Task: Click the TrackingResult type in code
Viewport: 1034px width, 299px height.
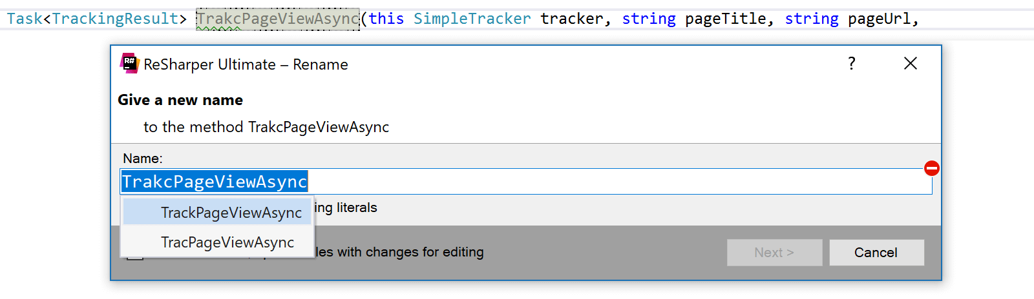Action: (x=115, y=19)
